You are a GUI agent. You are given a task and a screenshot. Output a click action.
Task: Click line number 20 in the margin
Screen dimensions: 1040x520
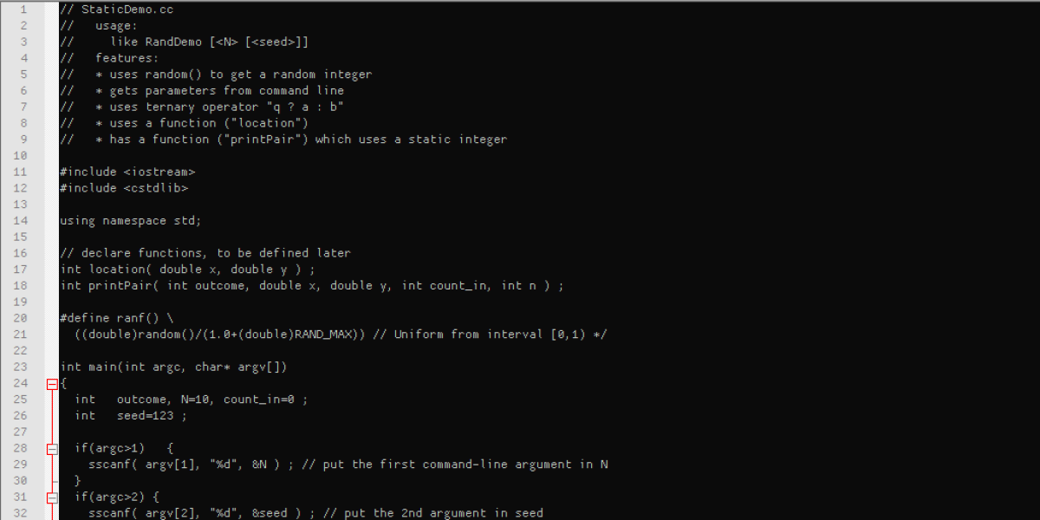[21, 318]
